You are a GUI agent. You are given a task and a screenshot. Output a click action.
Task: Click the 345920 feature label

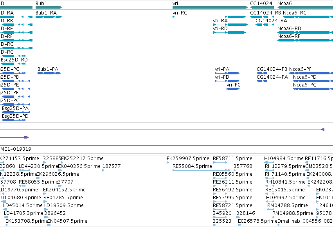point(222,213)
